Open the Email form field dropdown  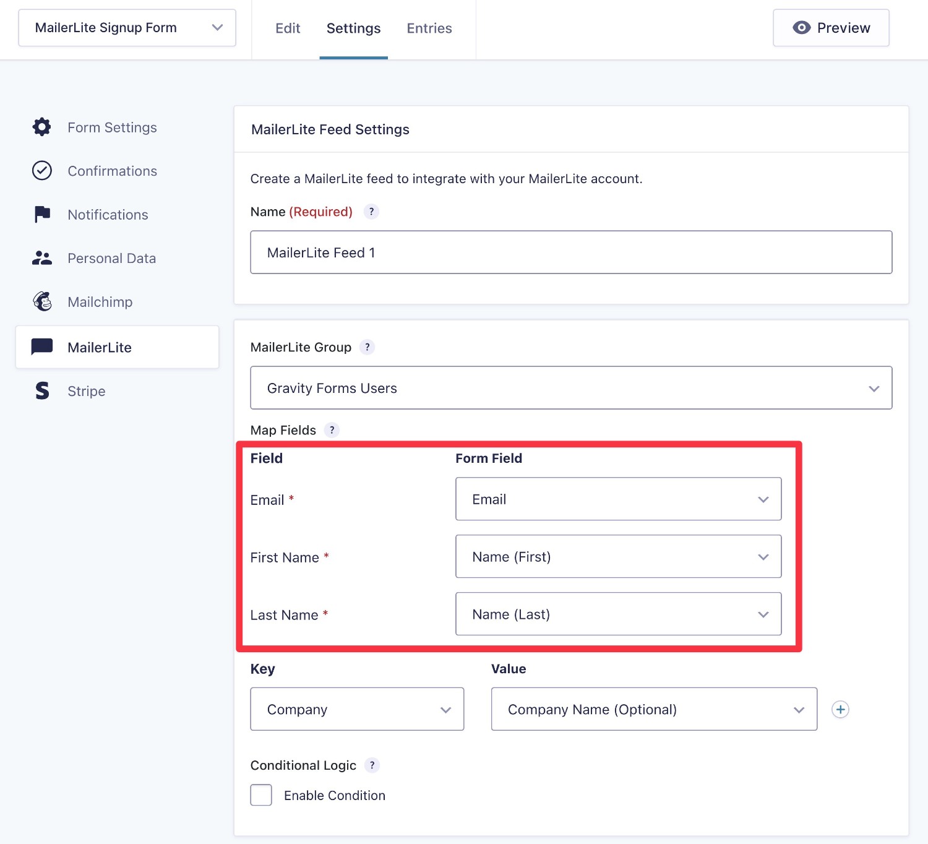[x=619, y=499]
